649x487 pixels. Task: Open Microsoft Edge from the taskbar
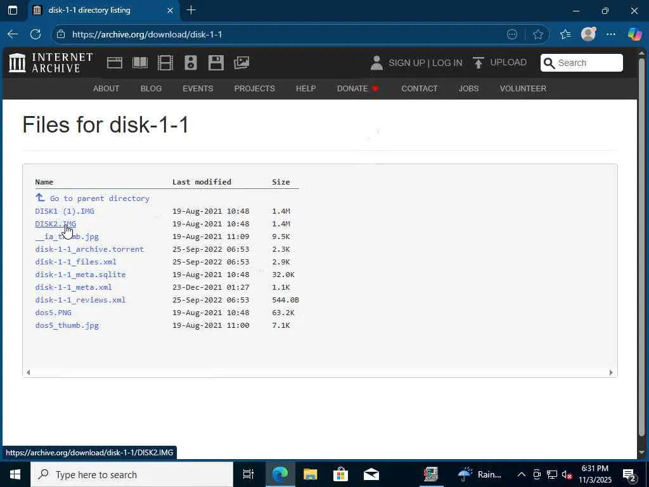[280, 474]
